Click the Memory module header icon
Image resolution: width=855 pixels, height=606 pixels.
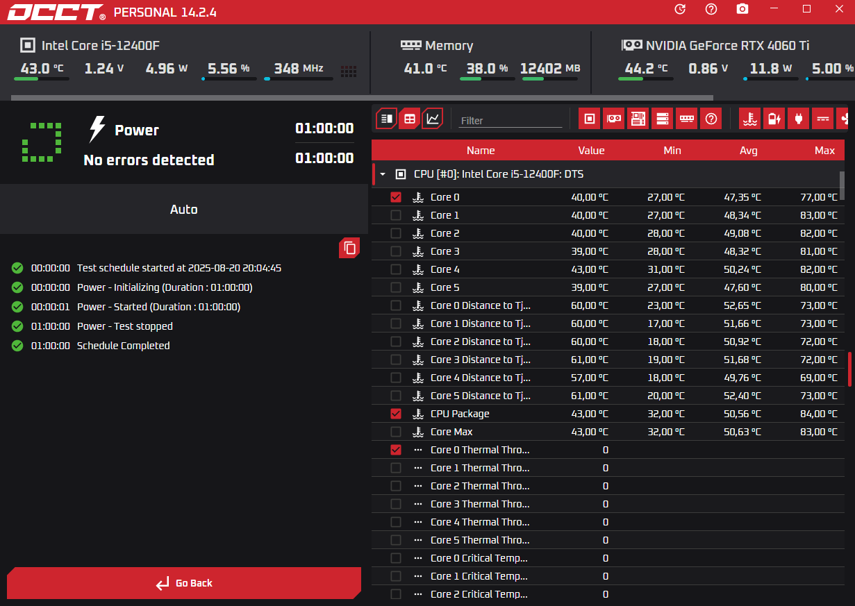pyautogui.click(x=411, y=45)
